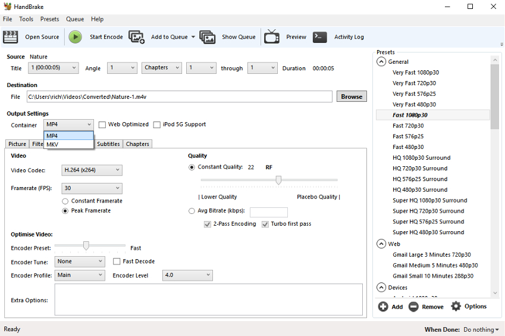Select the Constant Framerate radio button

(x=65, y=201)
